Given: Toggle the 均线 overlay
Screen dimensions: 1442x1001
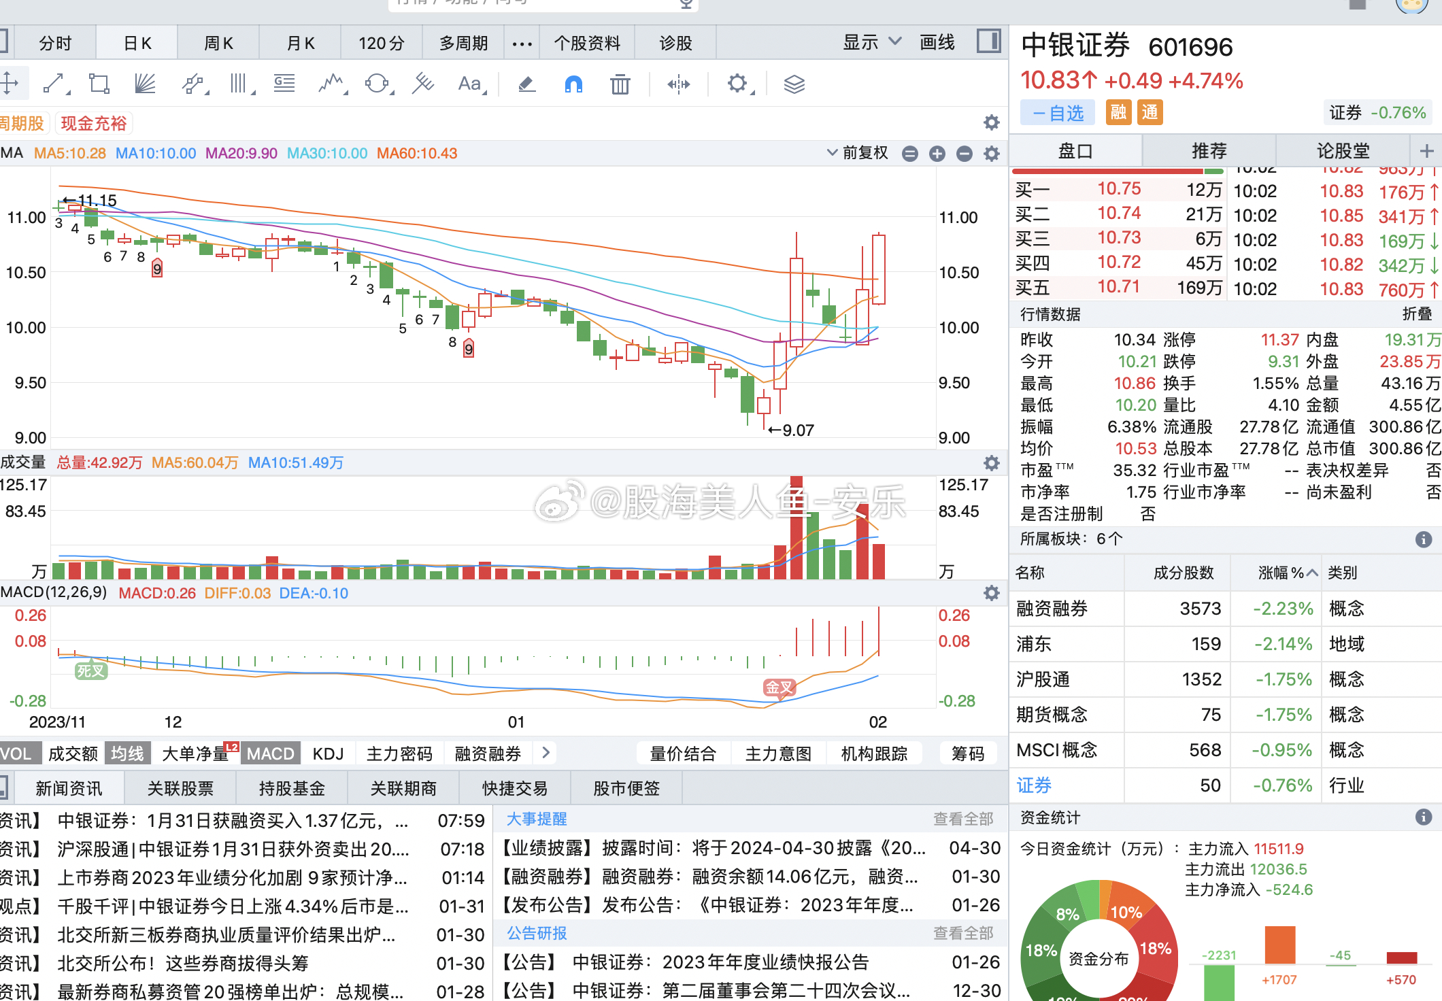Looking at the screenshot, I should pyautogui.click(x=128, y=753).
